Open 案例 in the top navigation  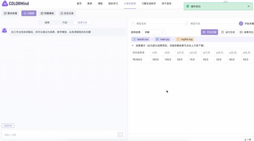pyautogui.click(x=90, y=3)
